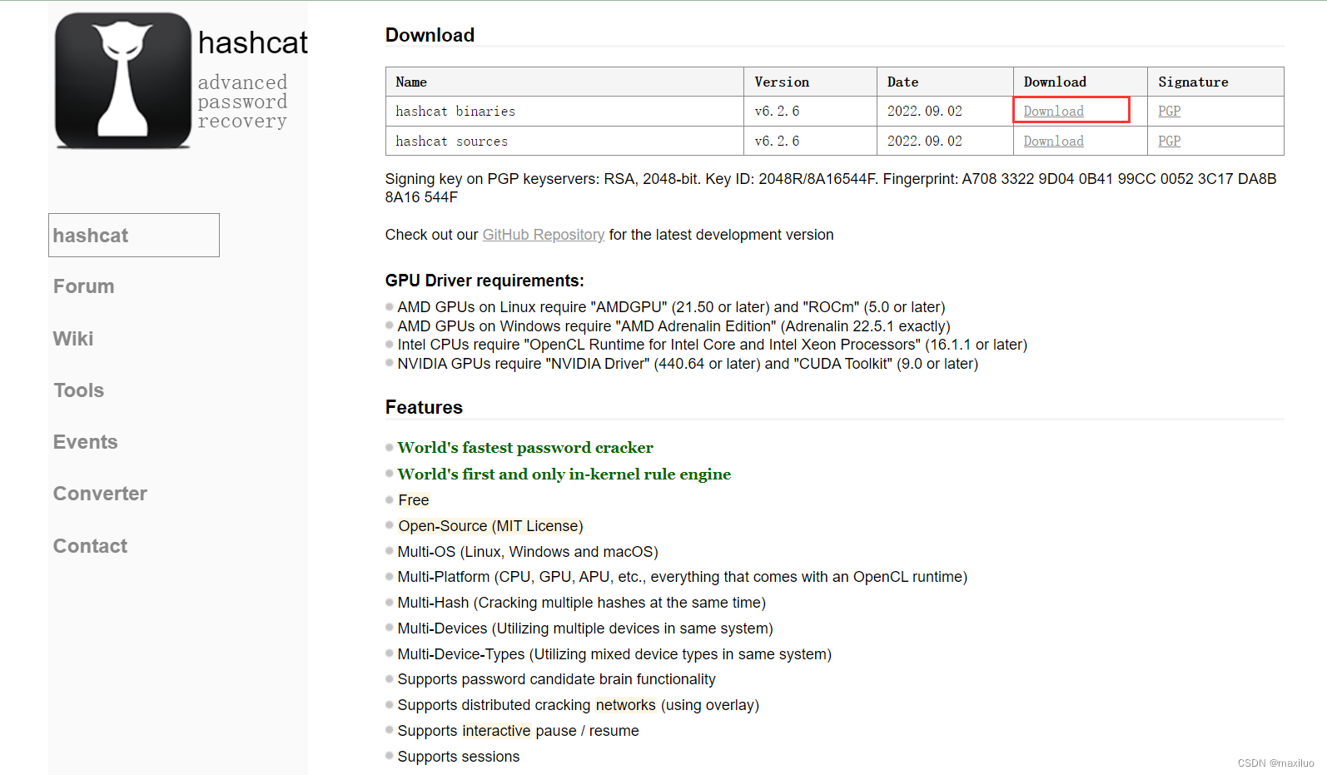Click the Multi-Devices feature line

tap(585, 628)
